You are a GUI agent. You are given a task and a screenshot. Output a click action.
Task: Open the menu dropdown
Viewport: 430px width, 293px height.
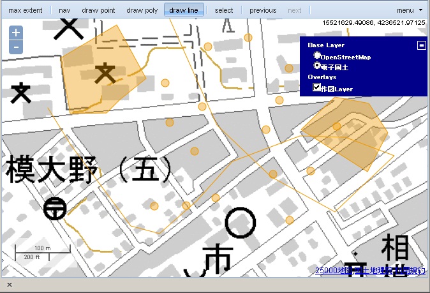pos(409,10)
